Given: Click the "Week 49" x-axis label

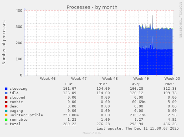Looking at the screenshot, I should click(141, 79).
